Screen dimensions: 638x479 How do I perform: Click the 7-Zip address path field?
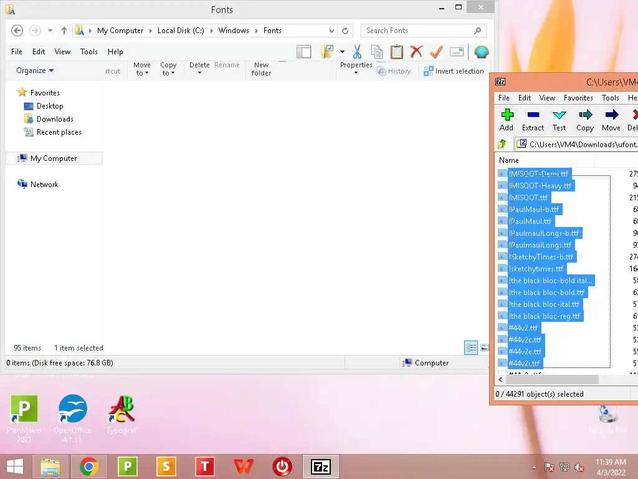click(576, 144)
